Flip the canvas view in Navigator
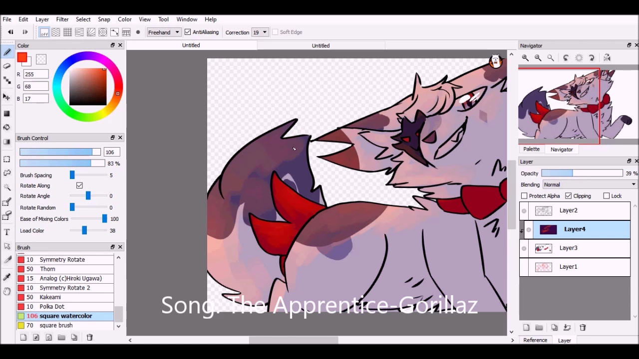Image resolution: width=639 pixels, height=359 pixels. pyautogui.click(x=607, y=58)
